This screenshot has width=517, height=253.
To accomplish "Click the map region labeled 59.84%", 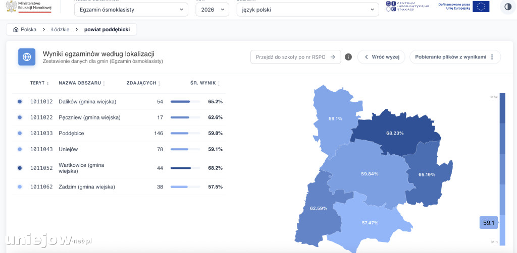I will tap(369, 174).
